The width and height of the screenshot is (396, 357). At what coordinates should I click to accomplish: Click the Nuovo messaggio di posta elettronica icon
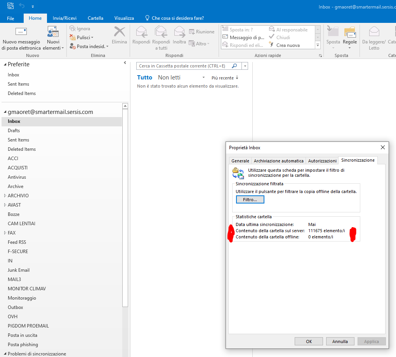pyautogui.click(x=21, y=32)
